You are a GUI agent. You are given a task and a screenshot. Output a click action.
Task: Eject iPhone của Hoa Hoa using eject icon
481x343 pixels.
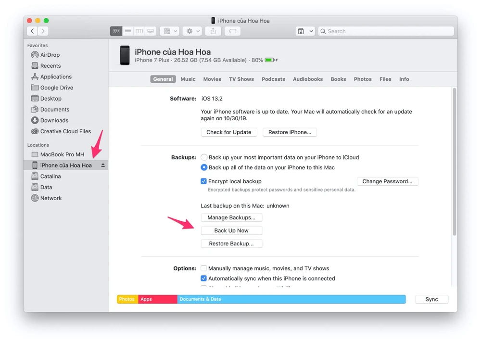(102, 165)
